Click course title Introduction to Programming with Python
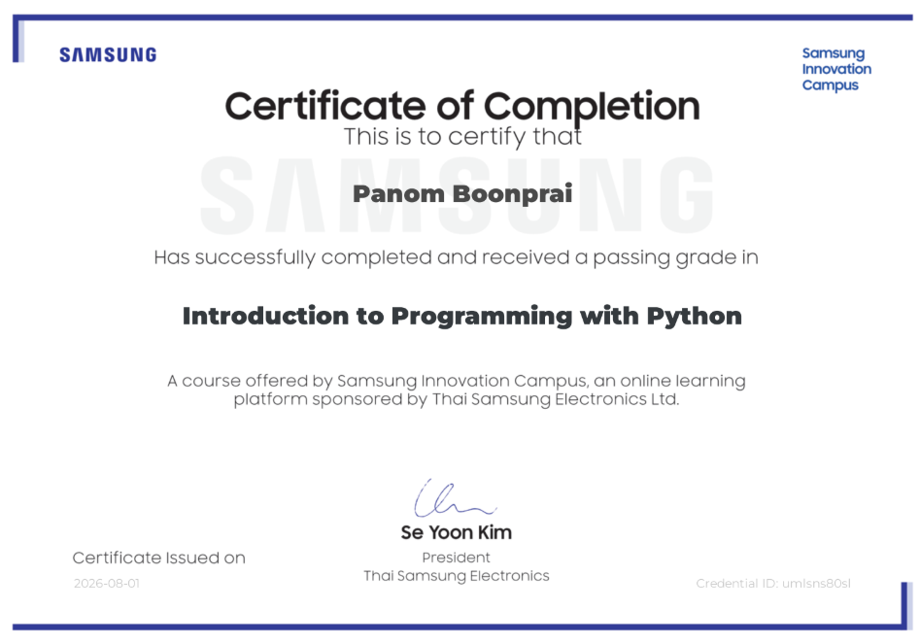 (462, 317)
